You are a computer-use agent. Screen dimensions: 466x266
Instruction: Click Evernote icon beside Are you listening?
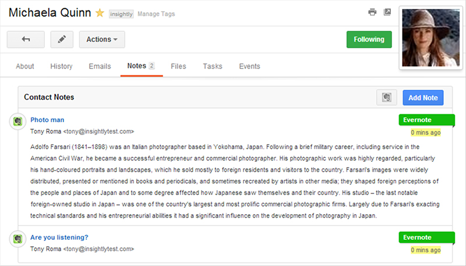coord(18,239)
